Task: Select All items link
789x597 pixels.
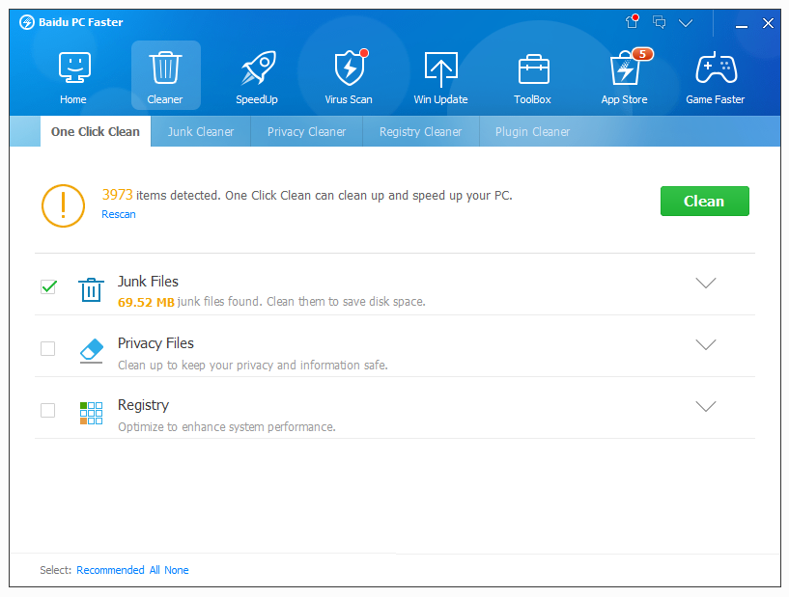Action: pyautogui.click(x=155, y=570)
